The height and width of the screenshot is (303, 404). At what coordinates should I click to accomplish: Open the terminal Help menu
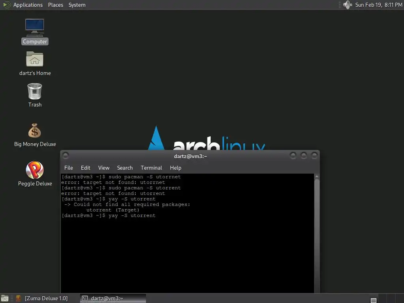pos(176,168)
